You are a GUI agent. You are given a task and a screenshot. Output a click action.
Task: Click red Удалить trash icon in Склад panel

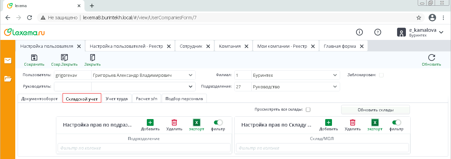(x=353, y=123)
